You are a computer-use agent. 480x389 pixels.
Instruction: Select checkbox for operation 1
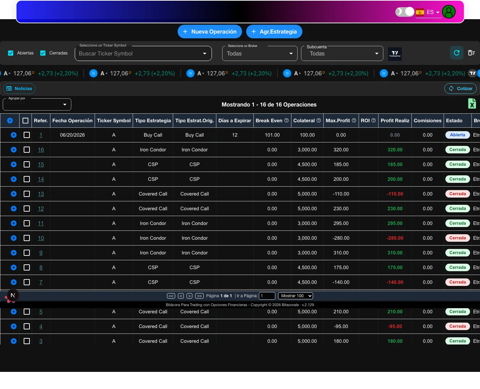[27, 135]
